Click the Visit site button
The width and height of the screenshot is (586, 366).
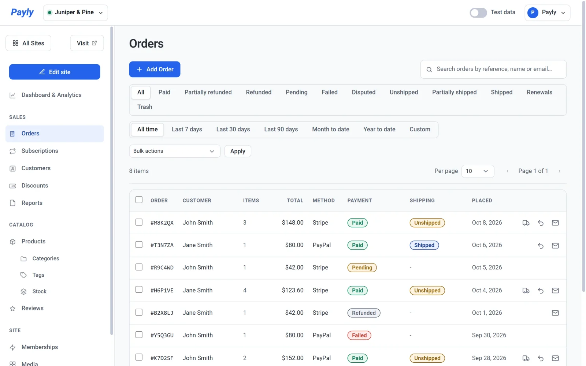tap(87, 43)
